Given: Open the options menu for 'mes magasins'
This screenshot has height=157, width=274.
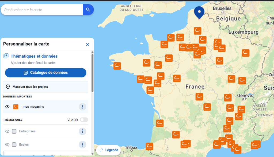Looking at the screenshot, I should click(82, 107).
